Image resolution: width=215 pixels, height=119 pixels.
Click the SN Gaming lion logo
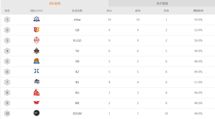point(37,61)
